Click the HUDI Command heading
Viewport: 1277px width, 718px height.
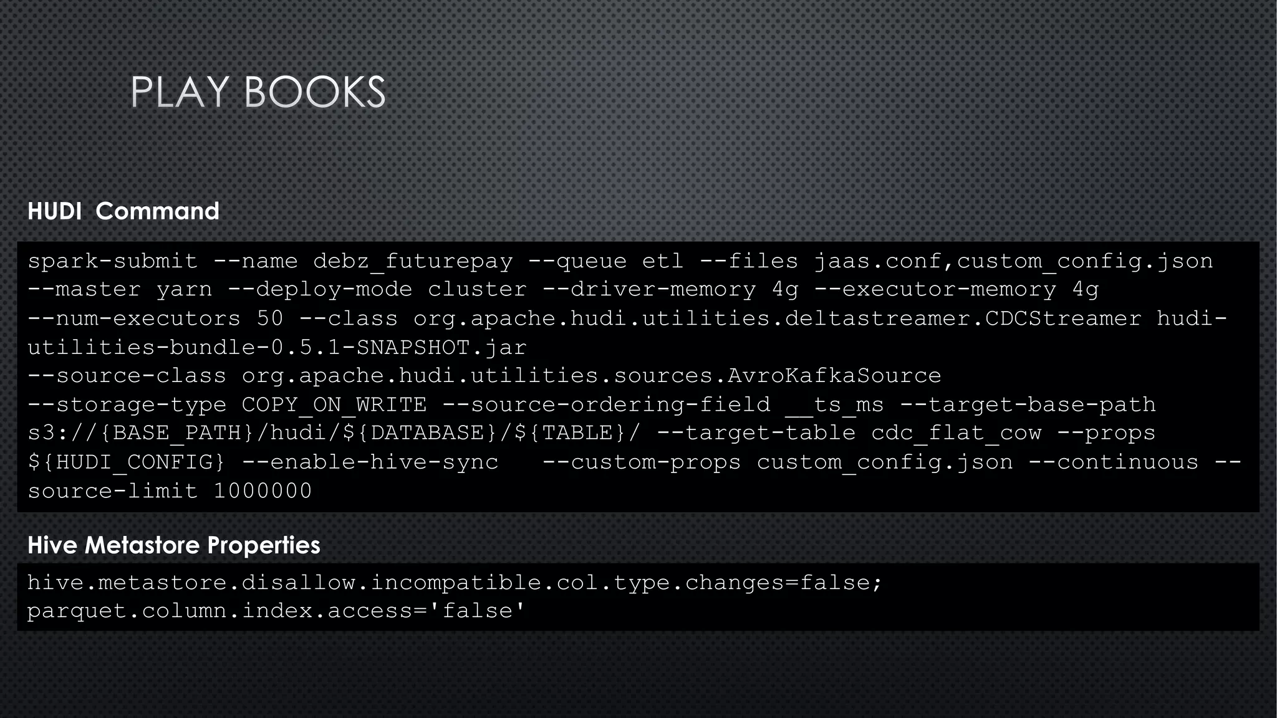[123, 211]
